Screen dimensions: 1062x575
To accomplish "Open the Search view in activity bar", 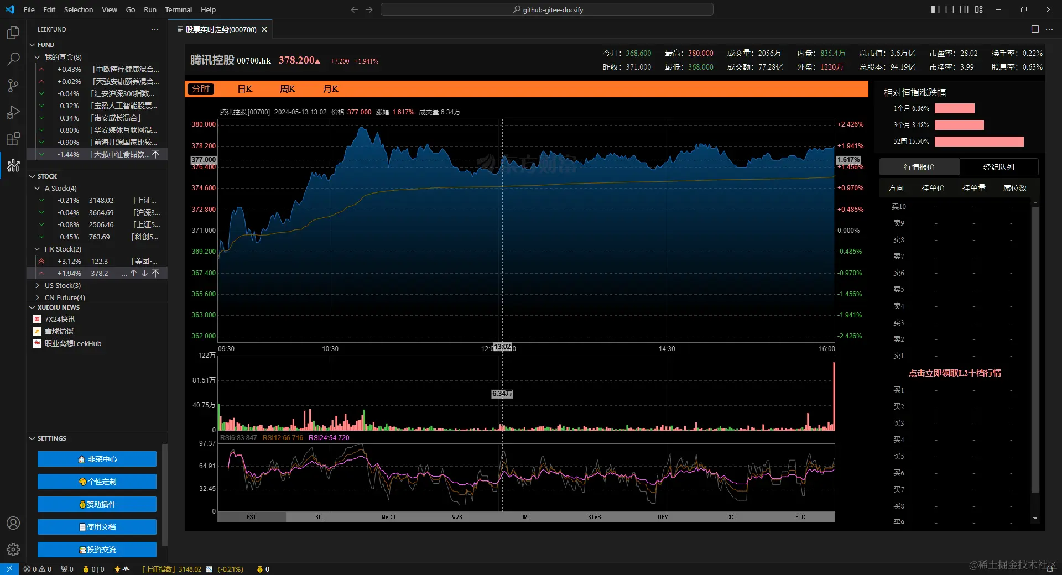I will point(13,59).
